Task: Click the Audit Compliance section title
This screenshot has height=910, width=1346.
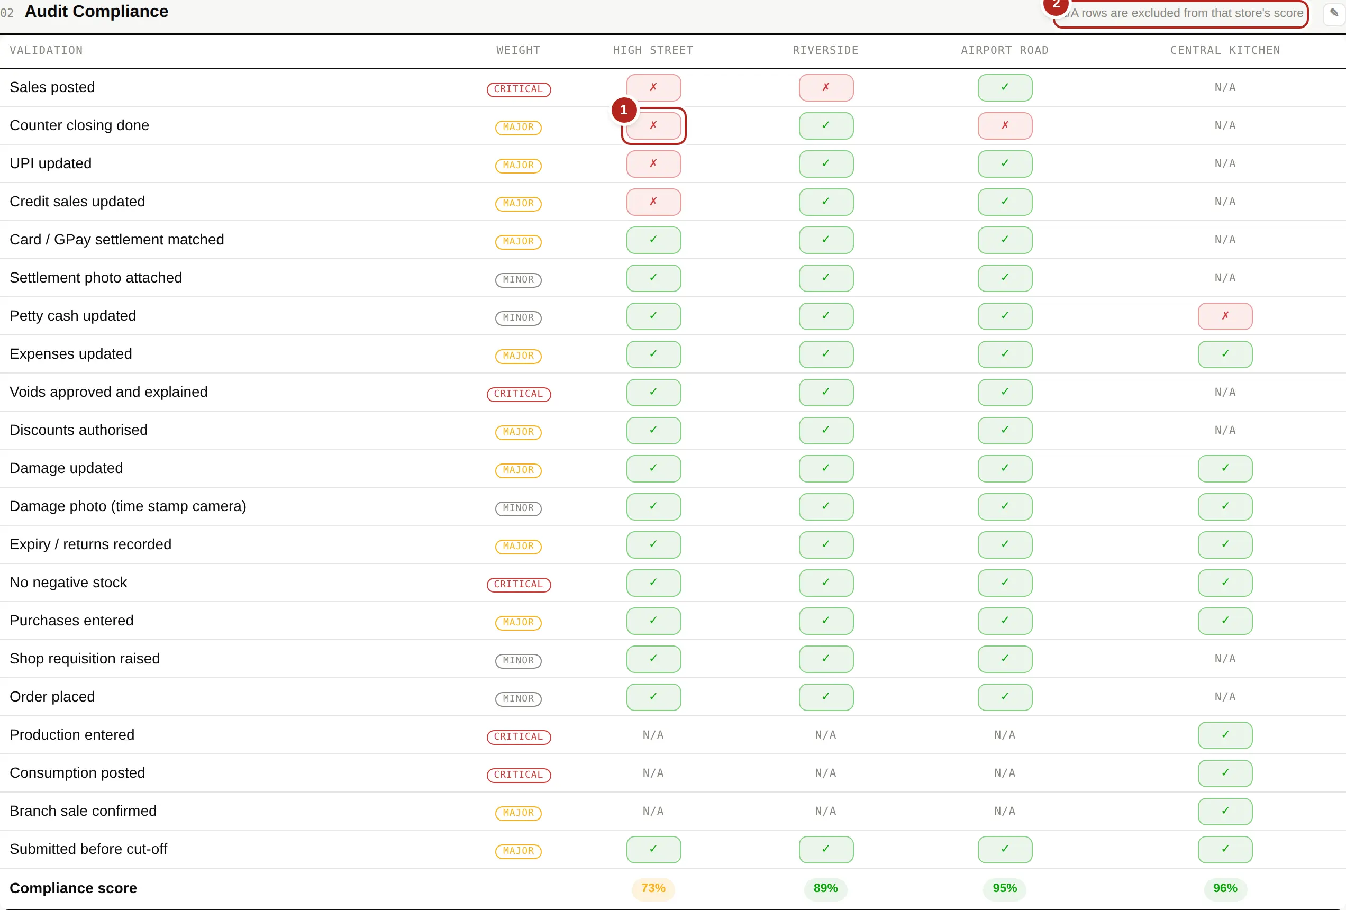Action: point(96,12)
